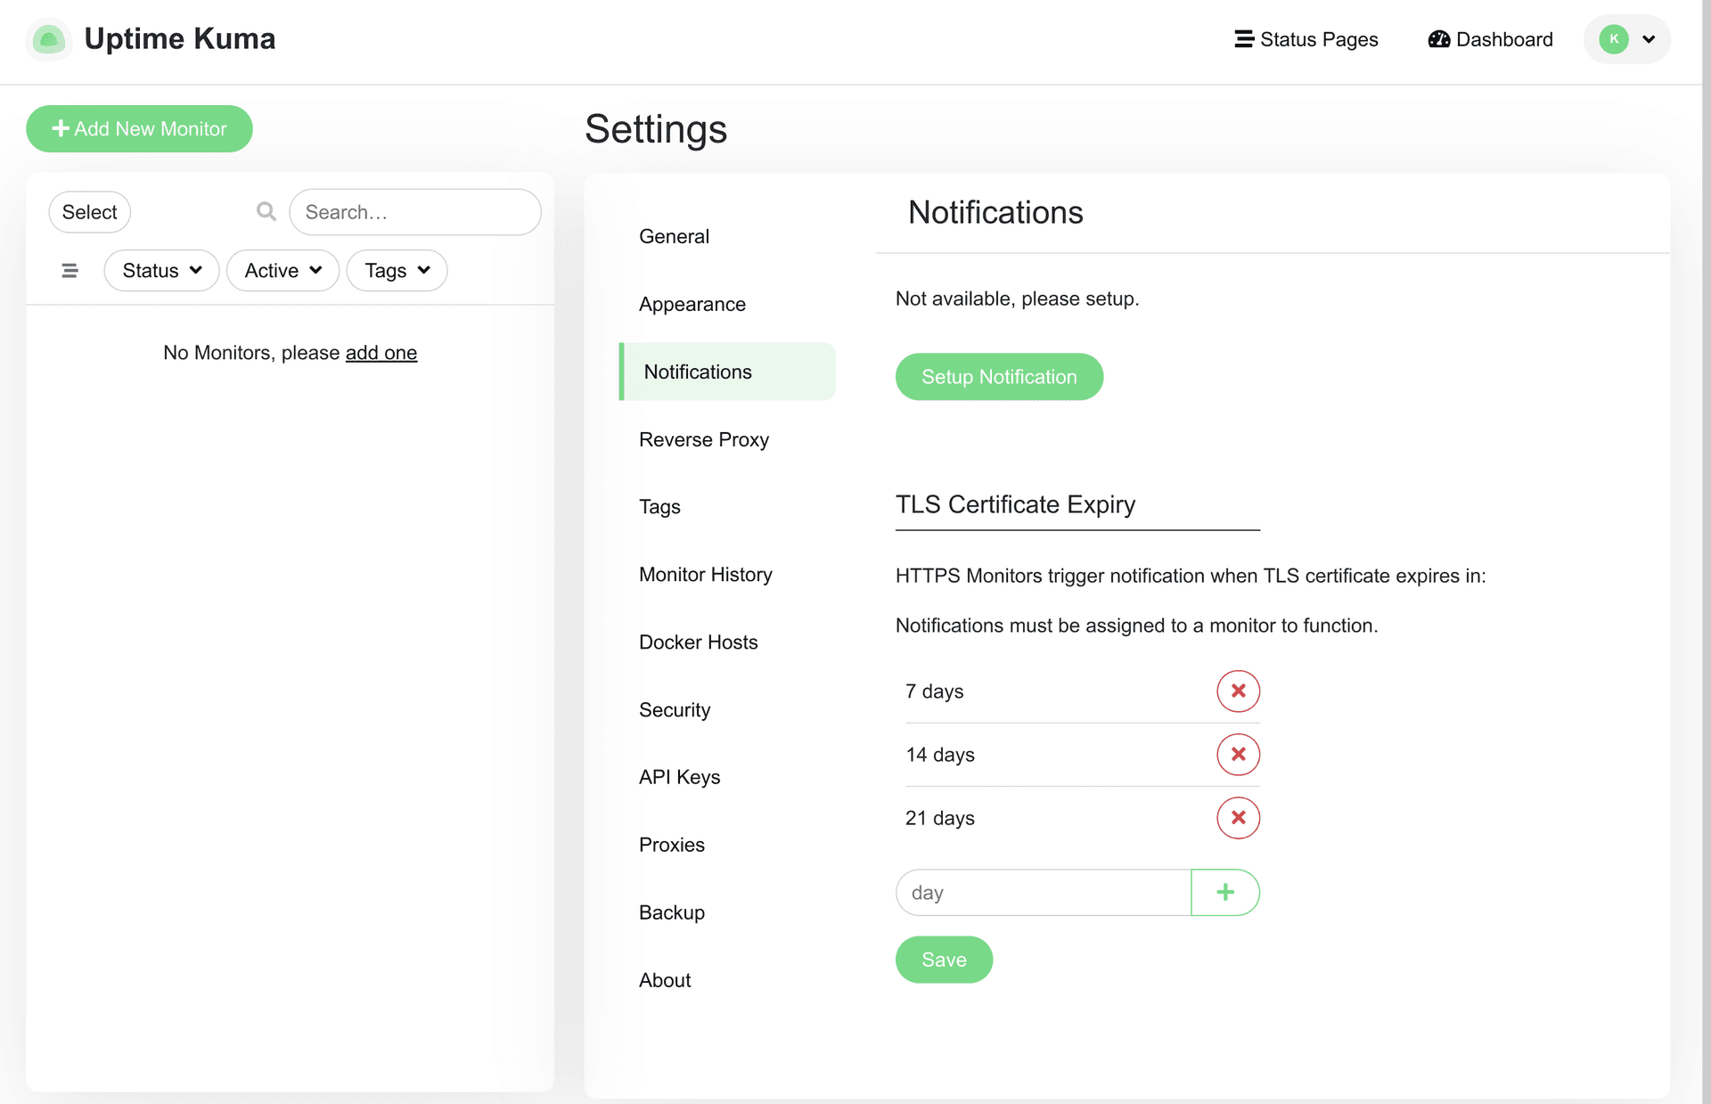
Task: Expand the Active filter dropdown
Action: pyautogui.click(x=282, y=271)
